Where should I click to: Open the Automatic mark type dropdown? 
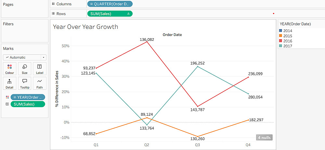[25, 57]
